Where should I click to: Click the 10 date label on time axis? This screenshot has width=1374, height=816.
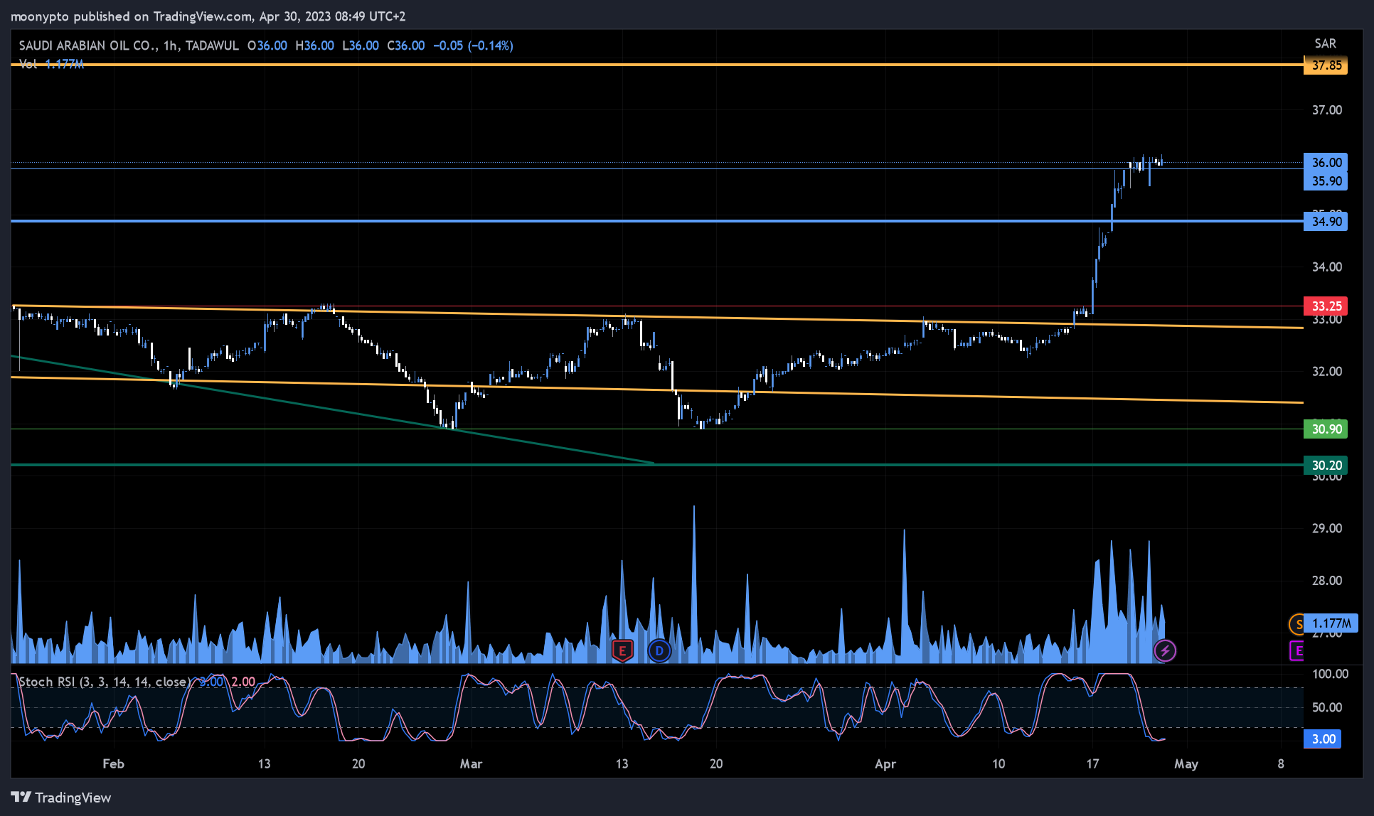click(998, 764)
